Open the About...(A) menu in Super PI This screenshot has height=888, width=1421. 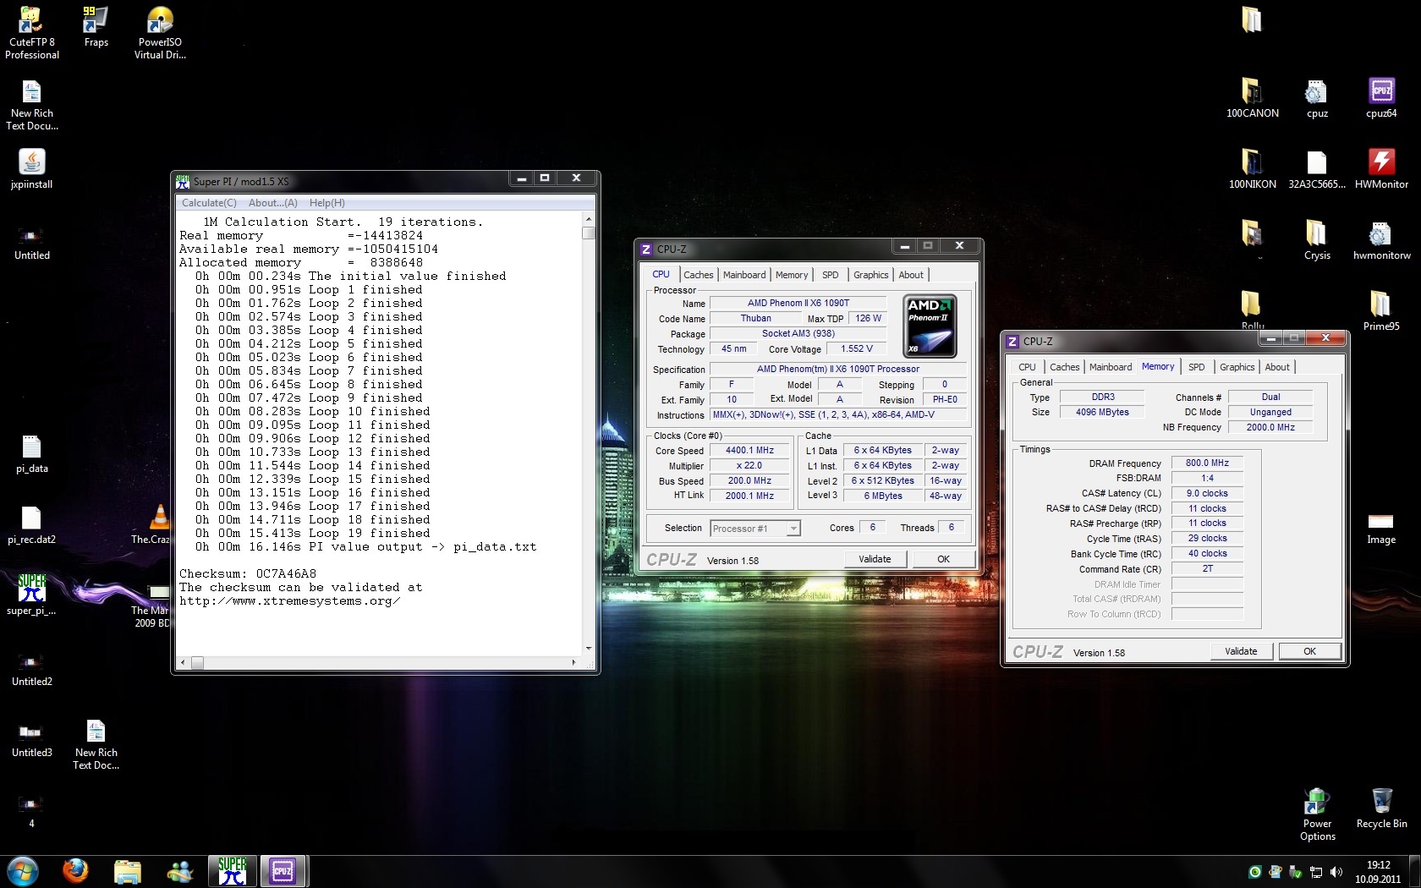272,203
